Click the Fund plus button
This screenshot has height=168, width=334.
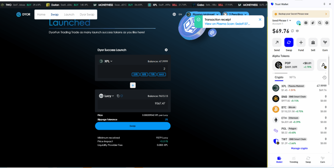[301, 43]
